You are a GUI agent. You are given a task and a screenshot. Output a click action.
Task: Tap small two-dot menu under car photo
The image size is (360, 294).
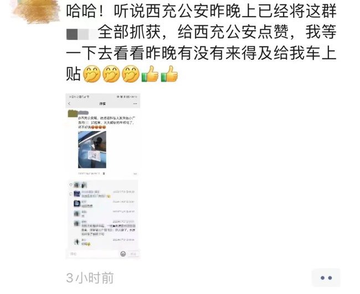135,174
